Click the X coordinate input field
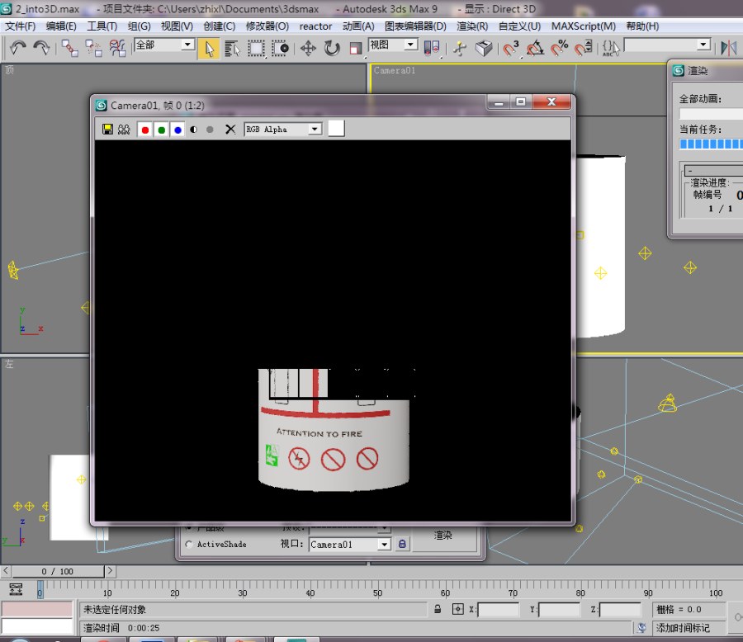Screen dimensions: 743x642 498,610
